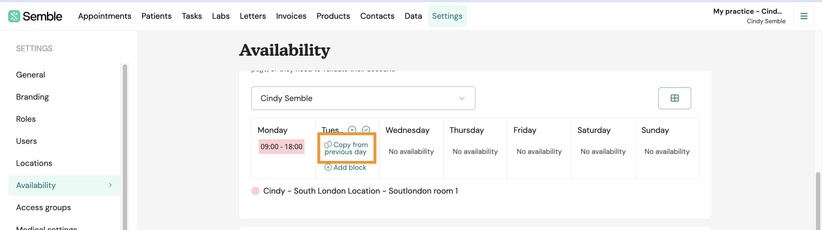Go to Locations settings

pyautogui.click(x=34, y=163)
